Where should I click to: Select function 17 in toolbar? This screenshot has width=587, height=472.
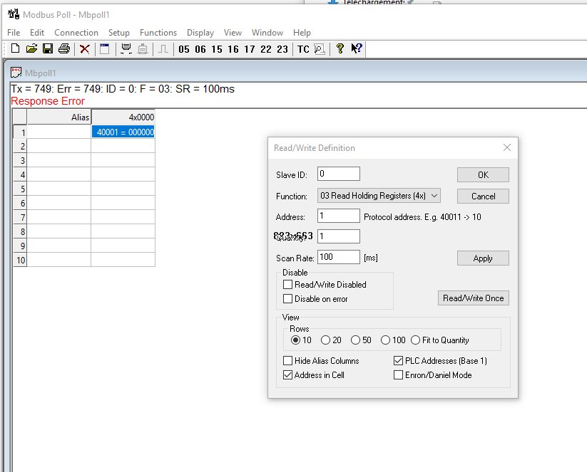[250, 49]
